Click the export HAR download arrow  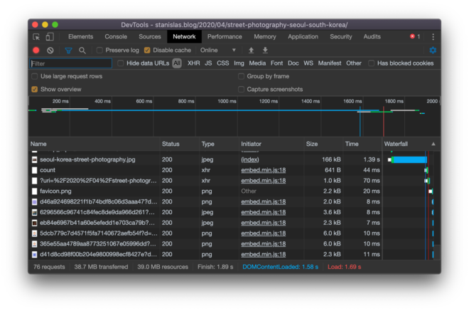coord(265,51)
